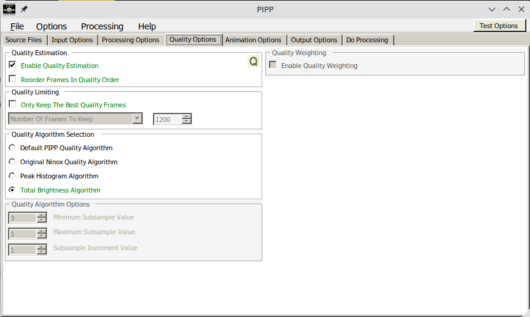Click the Test Options button

coord(499,26)
